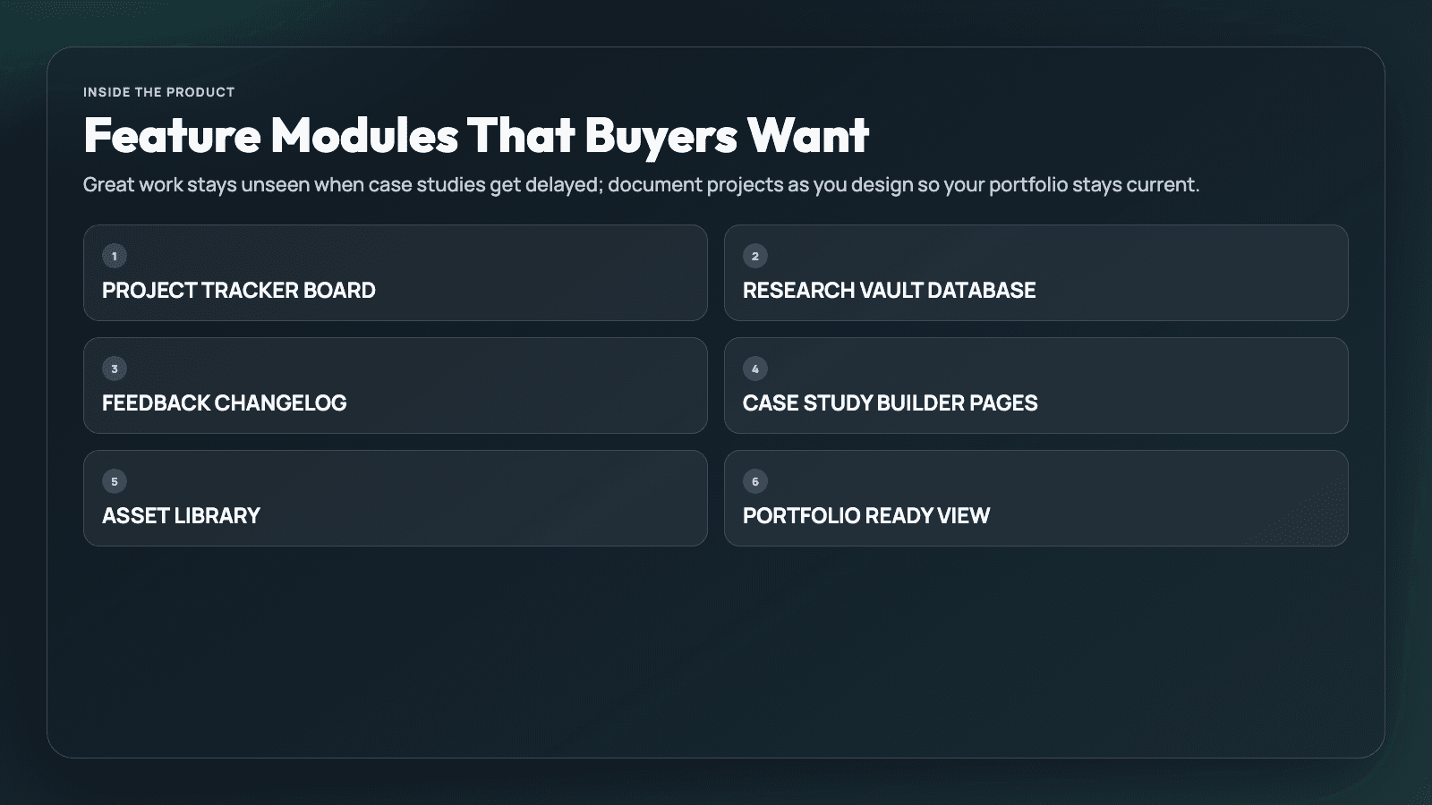Open the Case Study Builder Pages module

[1036, 386]
